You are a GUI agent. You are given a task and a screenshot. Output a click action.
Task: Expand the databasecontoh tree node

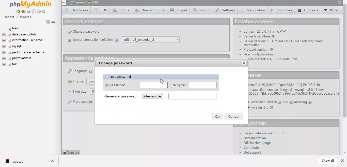pos(4,35)
